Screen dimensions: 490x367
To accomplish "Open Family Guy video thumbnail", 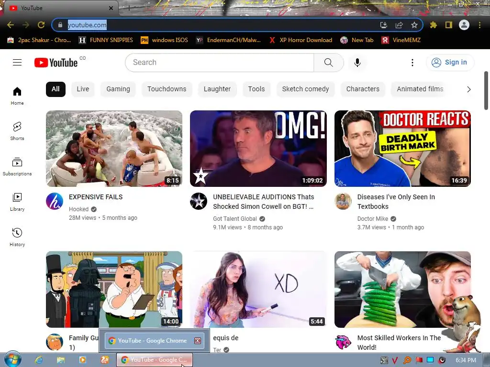I will (114, 289).
